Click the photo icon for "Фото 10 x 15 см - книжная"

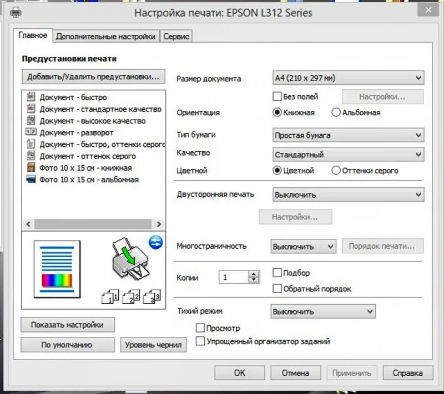click(31, 167)
